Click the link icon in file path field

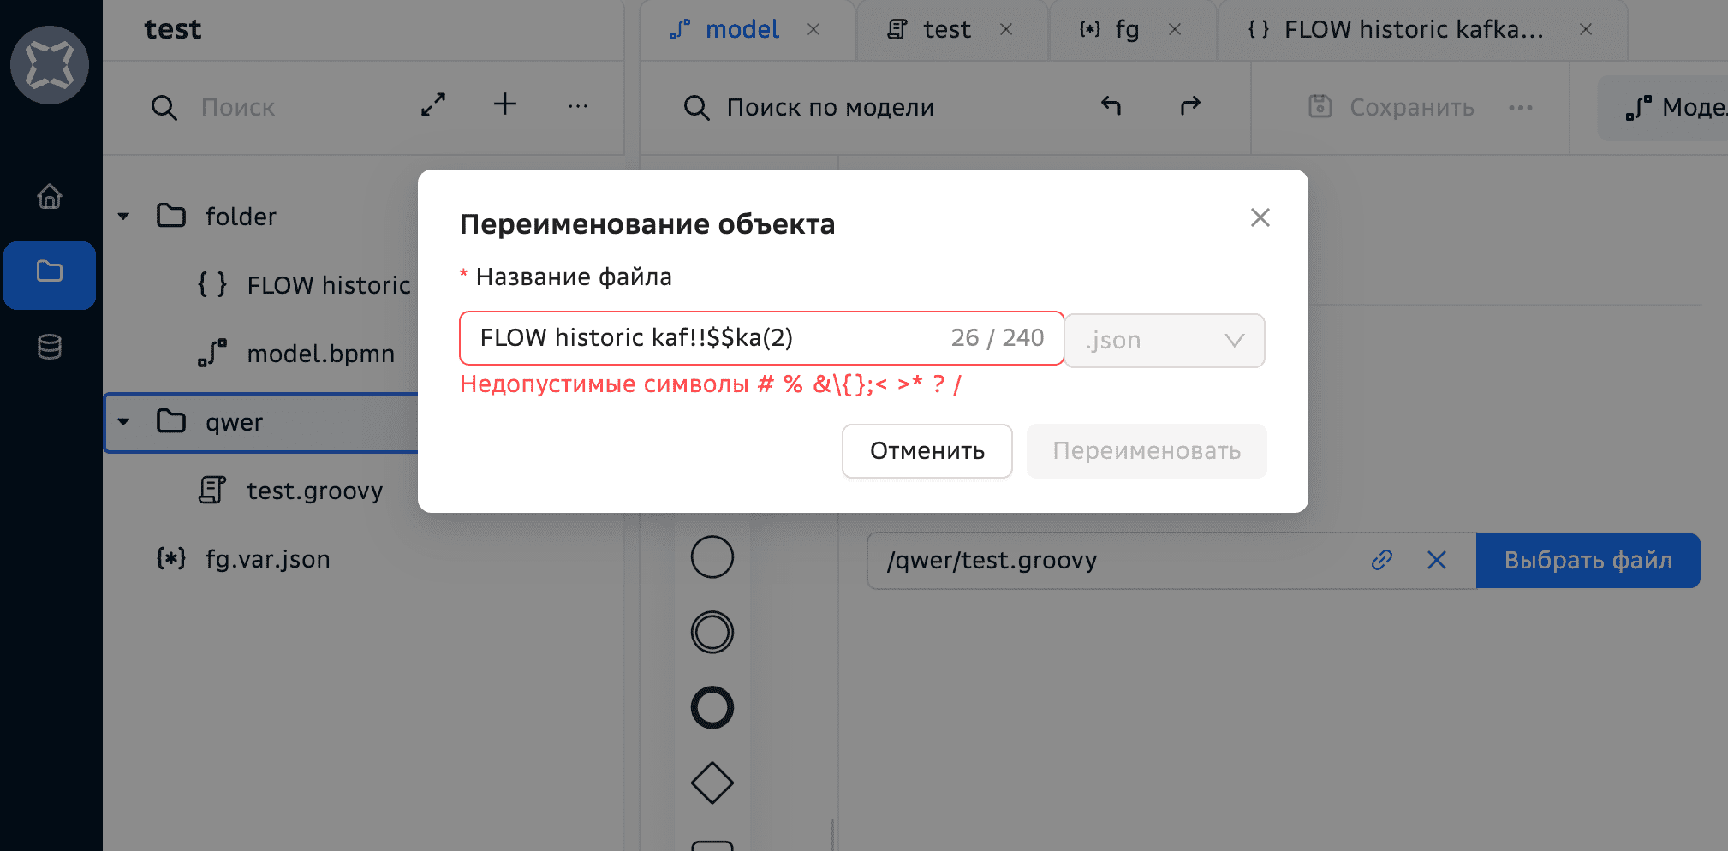(x=1381, y=560)
